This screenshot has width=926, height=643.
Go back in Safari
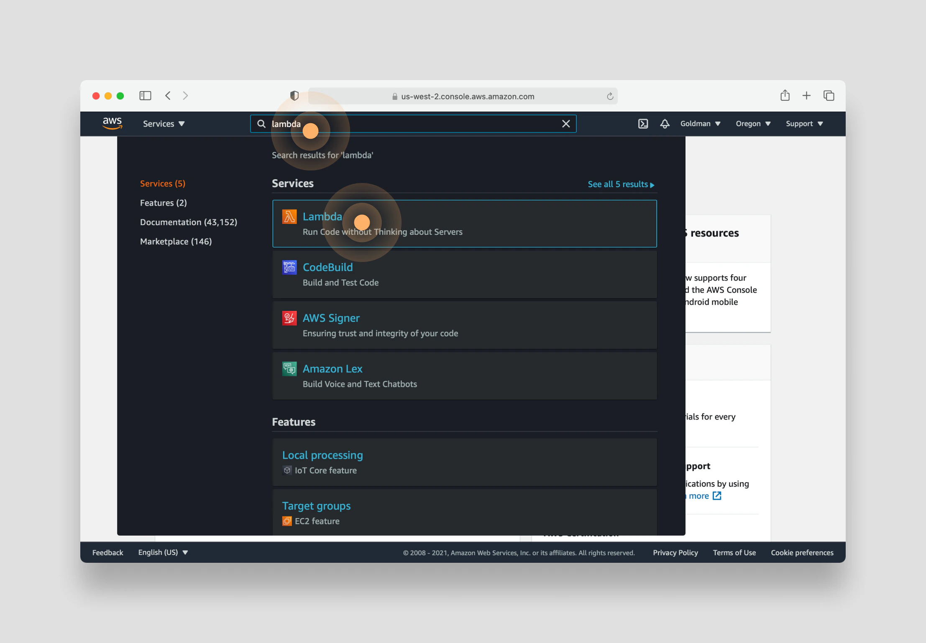tap(168, 96)
